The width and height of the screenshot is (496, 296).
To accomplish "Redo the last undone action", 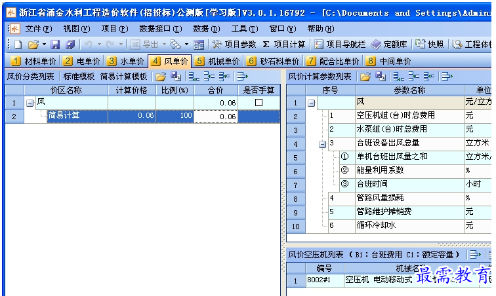I will click(110, 45).
